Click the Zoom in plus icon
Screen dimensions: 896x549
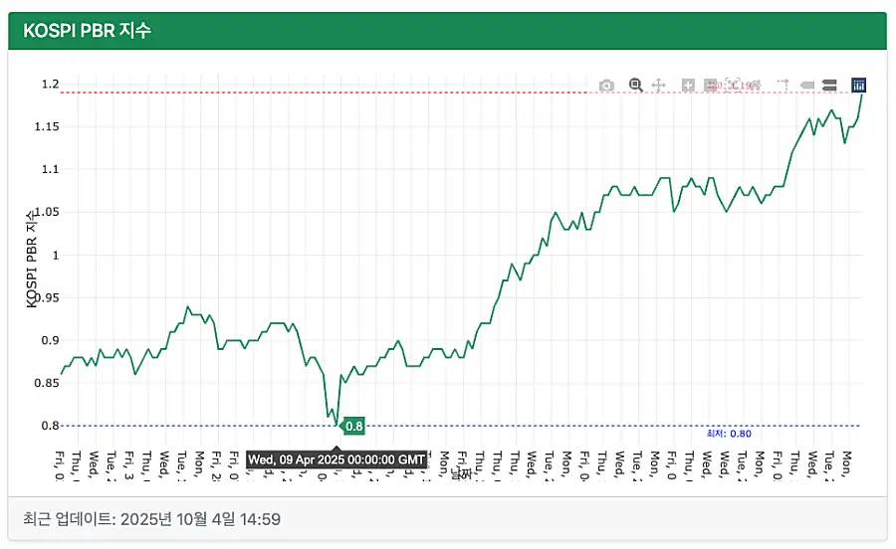[687, 86]
